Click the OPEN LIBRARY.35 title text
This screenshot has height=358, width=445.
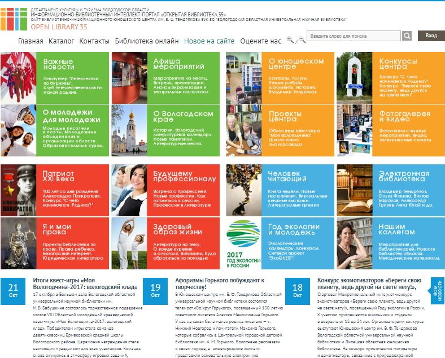pyautogui.click(x=59, y=27)
